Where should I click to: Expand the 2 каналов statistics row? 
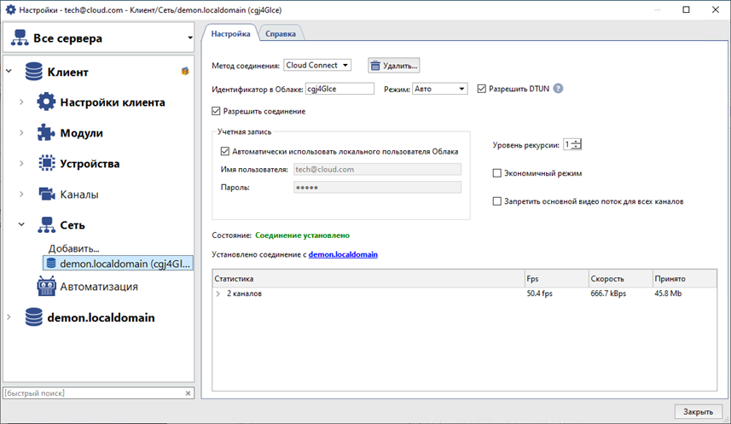tap(218, 293)
